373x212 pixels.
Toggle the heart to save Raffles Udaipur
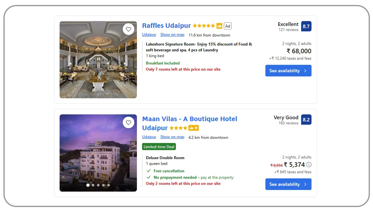tap(128, 29)
